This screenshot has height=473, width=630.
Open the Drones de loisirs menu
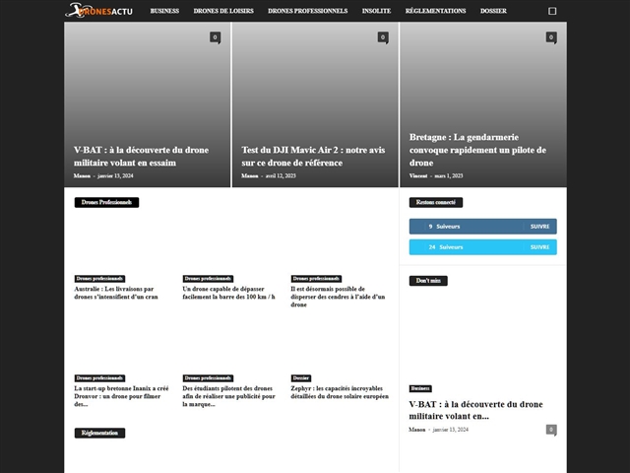(x=223, y=11)
